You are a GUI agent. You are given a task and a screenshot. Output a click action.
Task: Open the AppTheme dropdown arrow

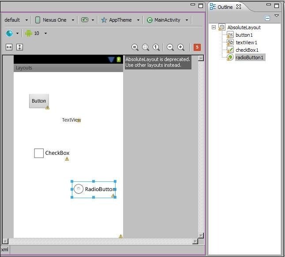pyautogui.click(x=139, y=20)
